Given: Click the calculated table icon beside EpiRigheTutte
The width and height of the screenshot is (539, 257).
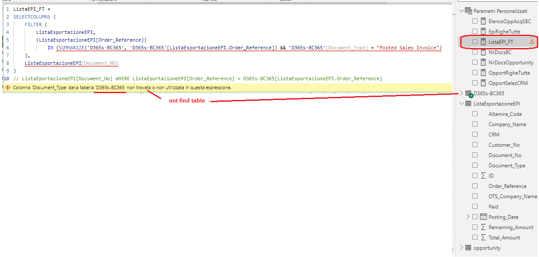Looking at the screenshot, I should (483, 31).
